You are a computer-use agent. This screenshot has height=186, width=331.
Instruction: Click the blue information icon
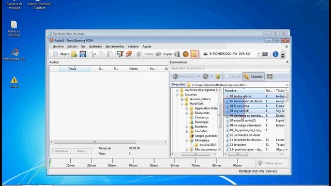coord(275,54)
